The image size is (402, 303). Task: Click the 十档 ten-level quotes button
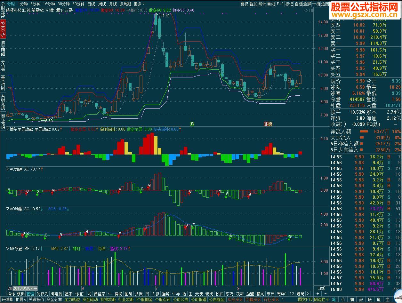[x=316, y=4]
